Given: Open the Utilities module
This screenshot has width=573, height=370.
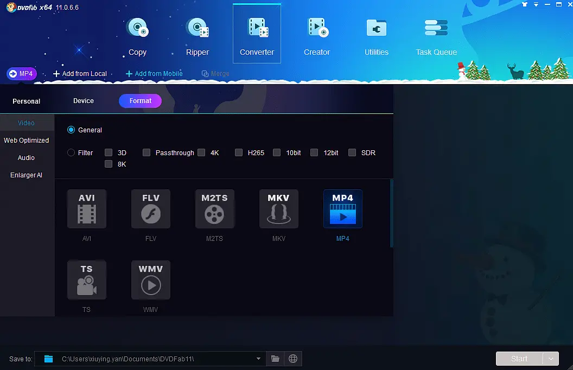Looking at the screenshot, I should tap(377, 36).
